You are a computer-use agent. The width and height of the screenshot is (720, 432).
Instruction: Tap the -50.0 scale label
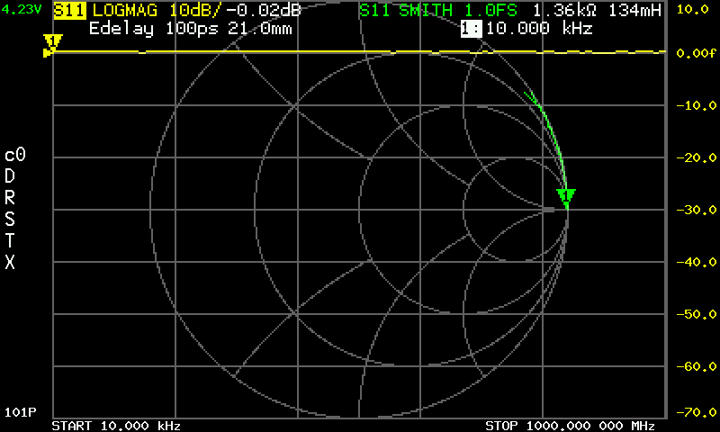pos(696,314)
